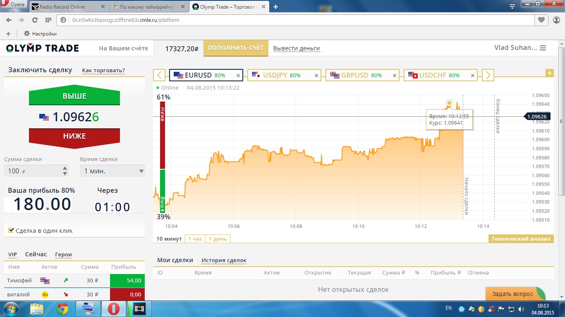565x317 pixels.
Task: Click the highlighted point marker on chart
Action: pos(449,103)
